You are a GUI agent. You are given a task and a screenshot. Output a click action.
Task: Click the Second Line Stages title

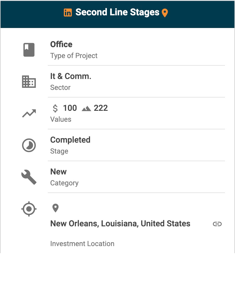tap(117, 12)
